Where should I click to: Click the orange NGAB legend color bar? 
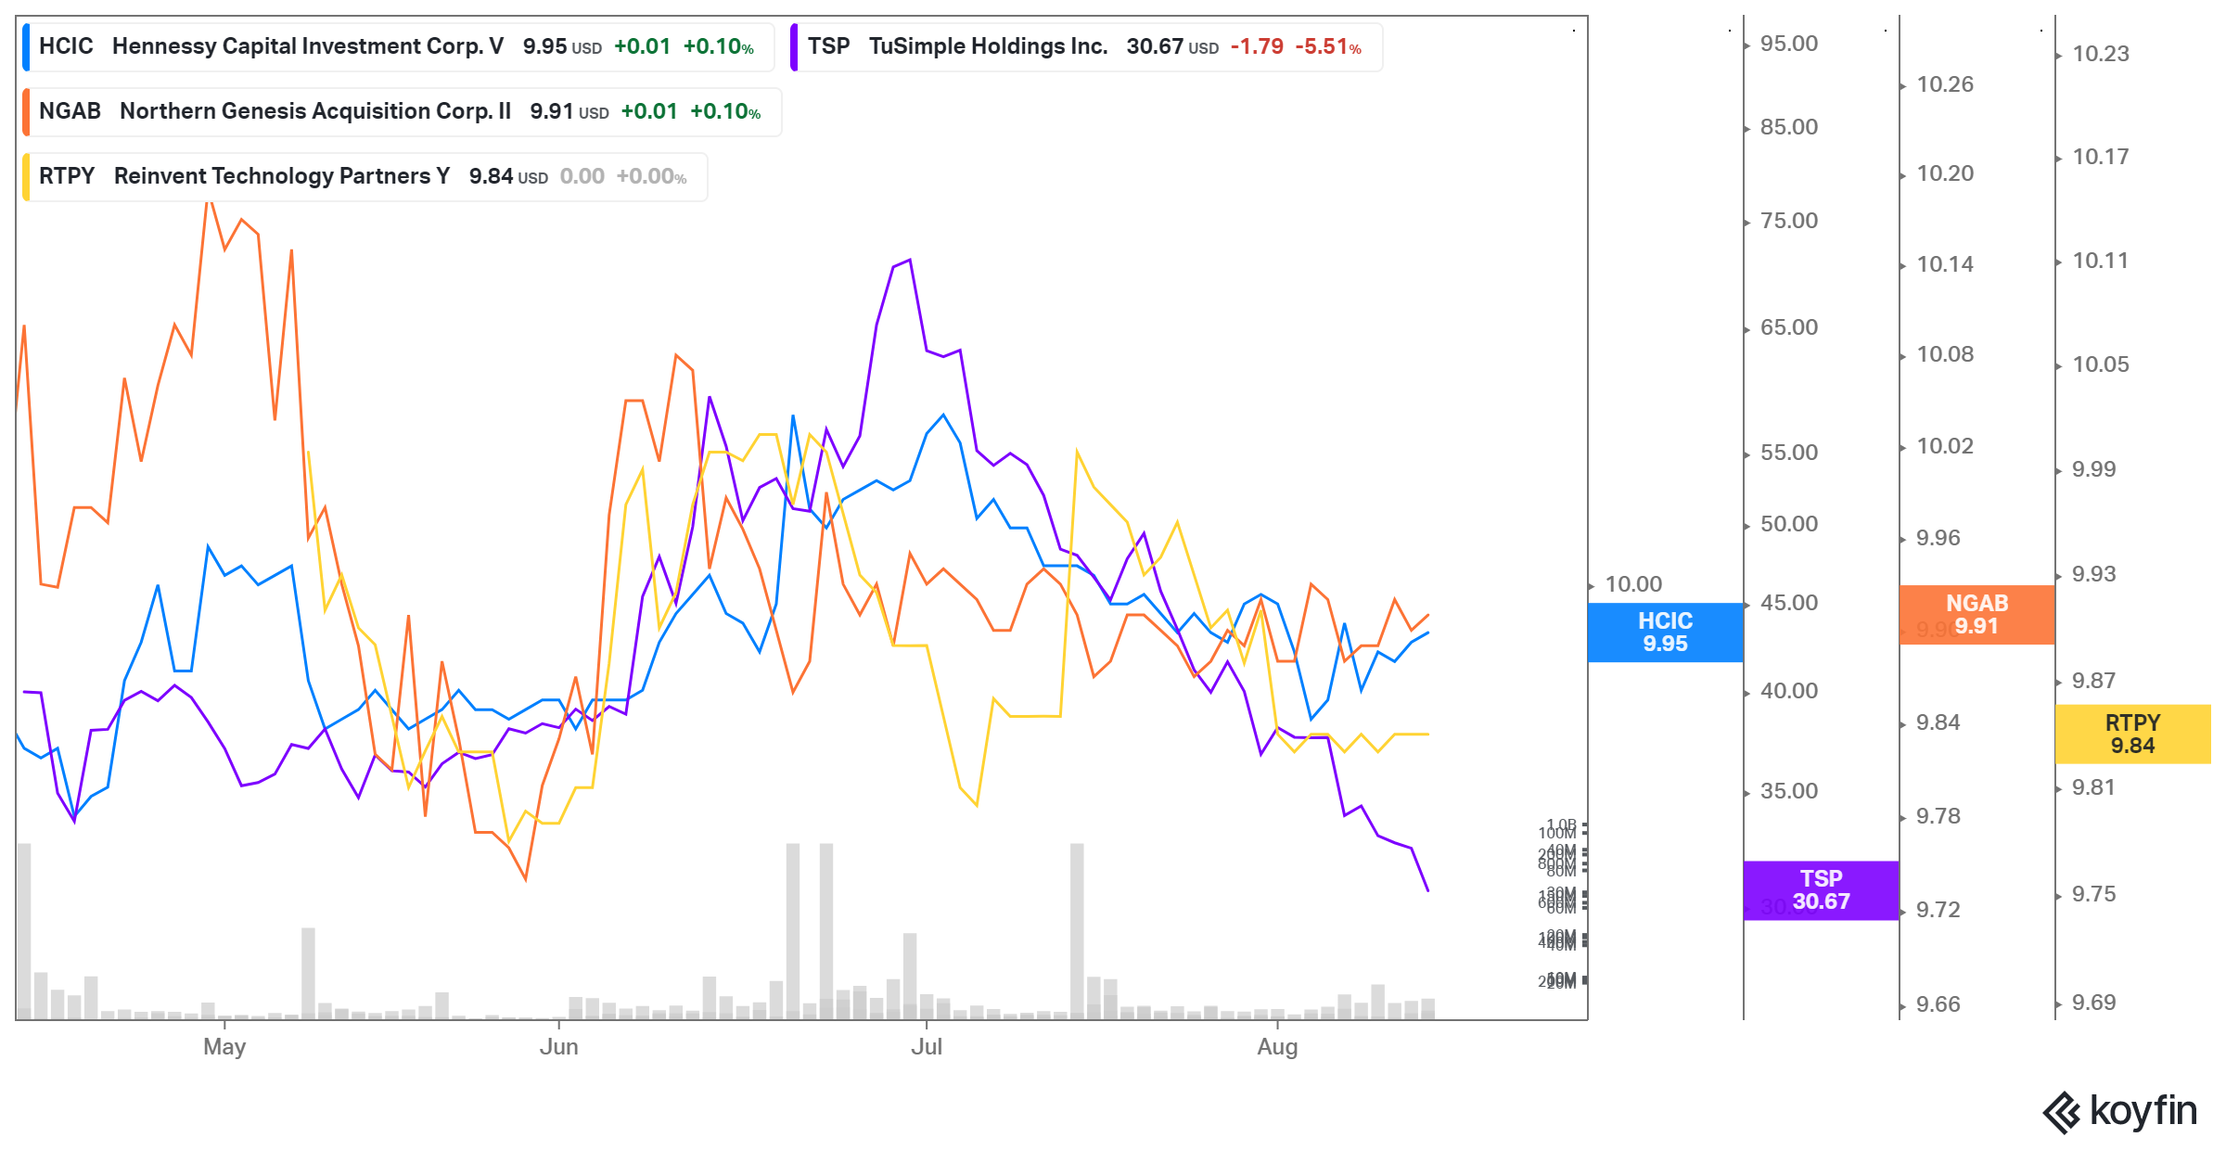click(26, 111)
